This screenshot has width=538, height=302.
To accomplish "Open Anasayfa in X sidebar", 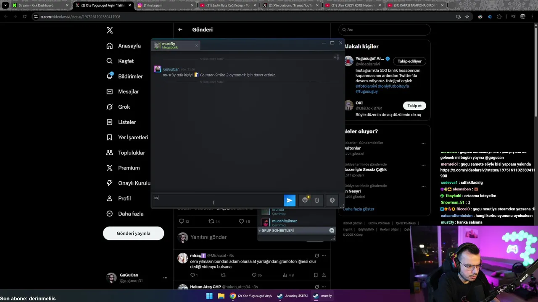I will click(x=124, y=46).
